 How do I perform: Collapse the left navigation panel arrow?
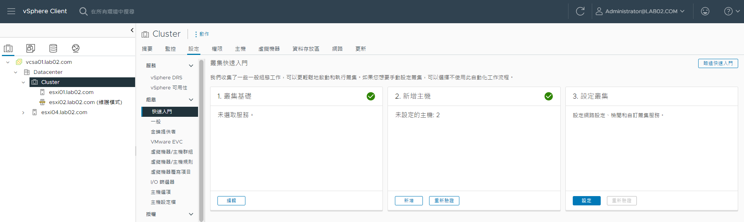[132, 30]
